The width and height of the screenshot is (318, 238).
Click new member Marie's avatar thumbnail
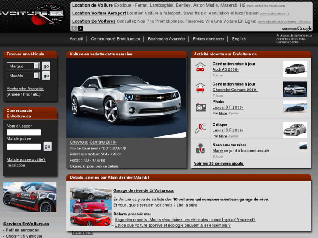pyautogui.click(x=303, y=145)
